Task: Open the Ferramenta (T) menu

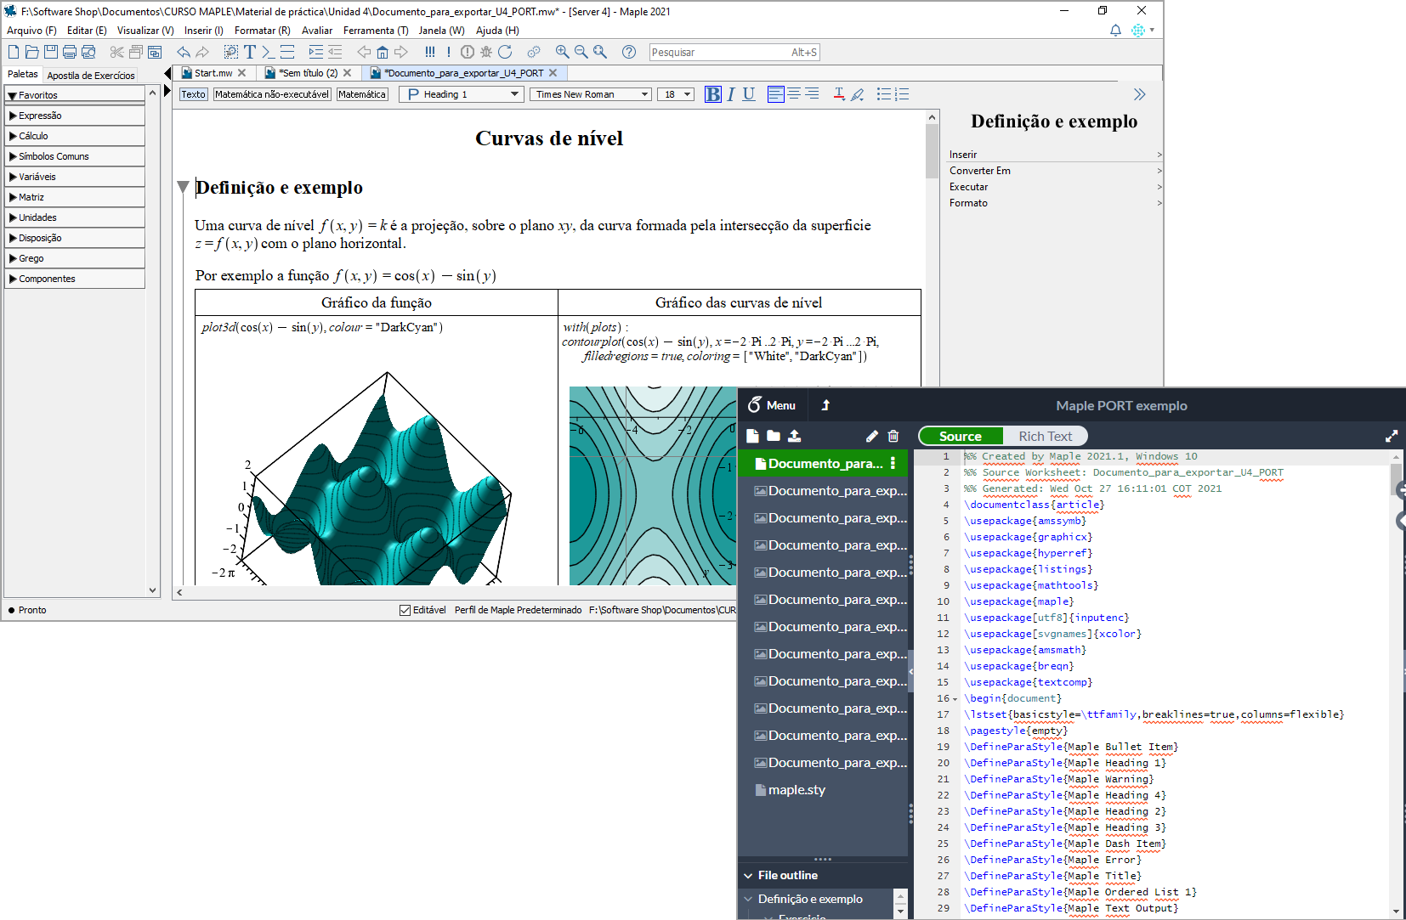Action: 376,31
